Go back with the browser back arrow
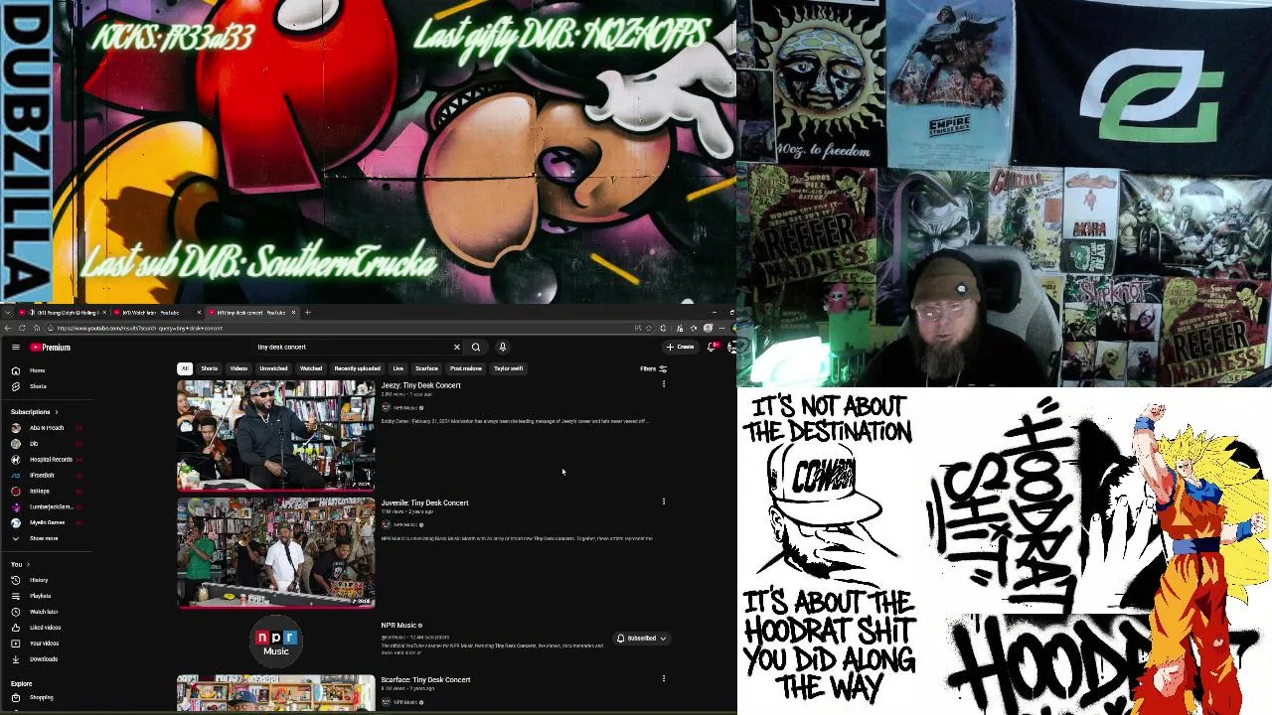The image size is (1272, 715). coord(8,329)
